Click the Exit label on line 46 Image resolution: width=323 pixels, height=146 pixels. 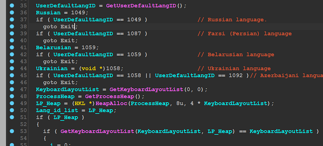67,82
